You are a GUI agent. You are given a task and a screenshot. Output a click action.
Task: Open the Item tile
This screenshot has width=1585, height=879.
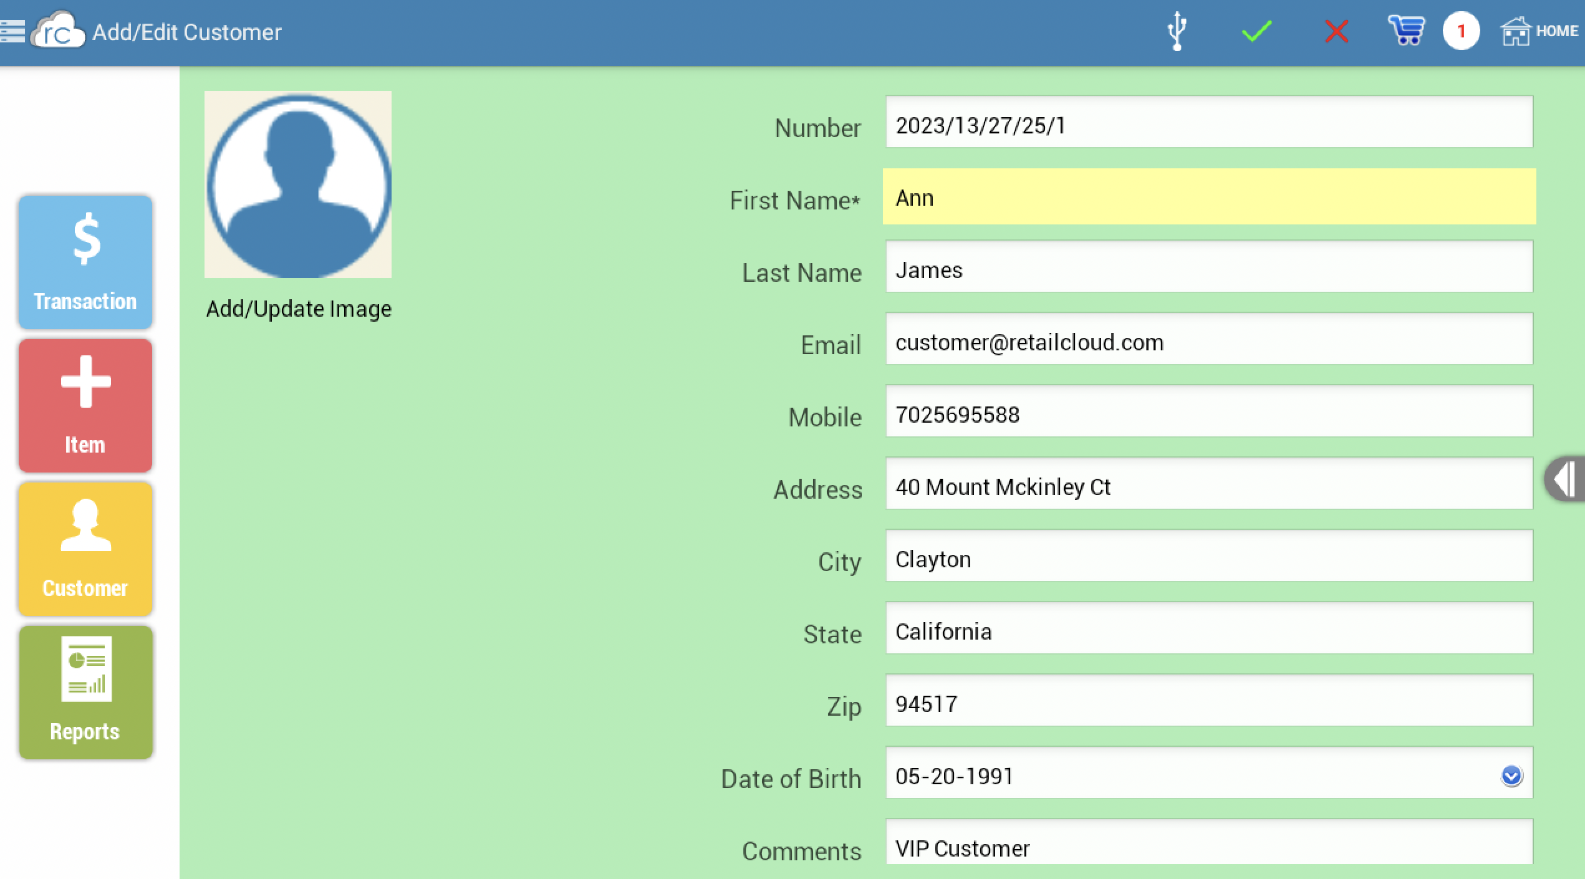point(85,405)
